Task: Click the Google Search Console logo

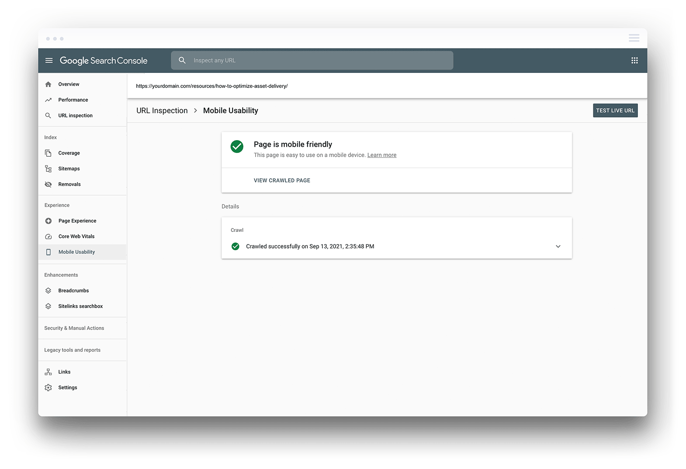Action: coord(104,61)
